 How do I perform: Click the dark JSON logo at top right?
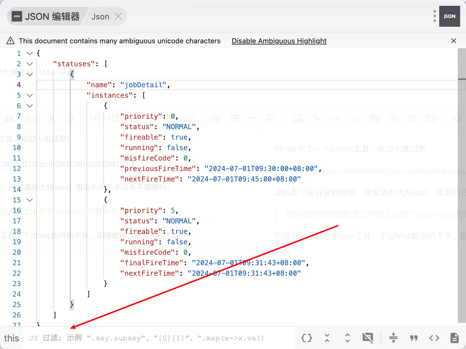(449, 16)
